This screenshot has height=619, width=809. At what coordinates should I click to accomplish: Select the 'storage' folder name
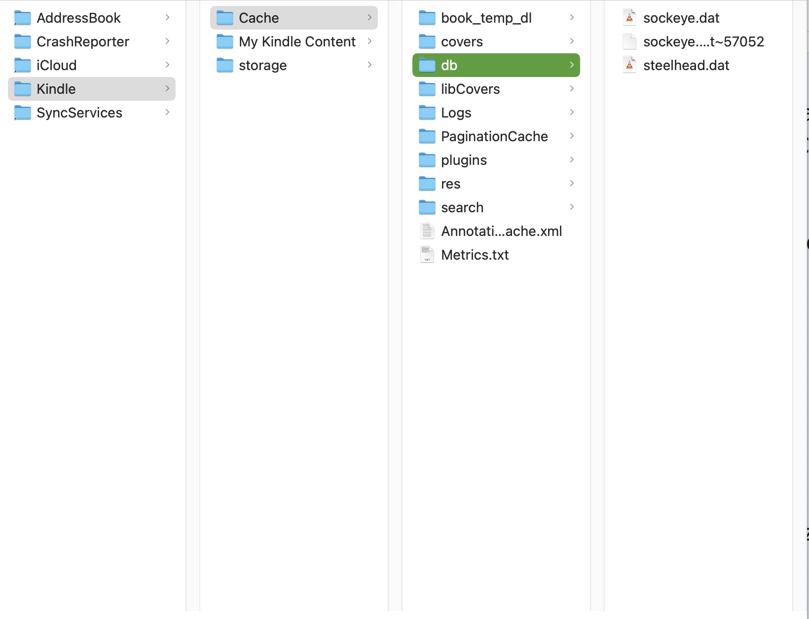coord(263,66)
